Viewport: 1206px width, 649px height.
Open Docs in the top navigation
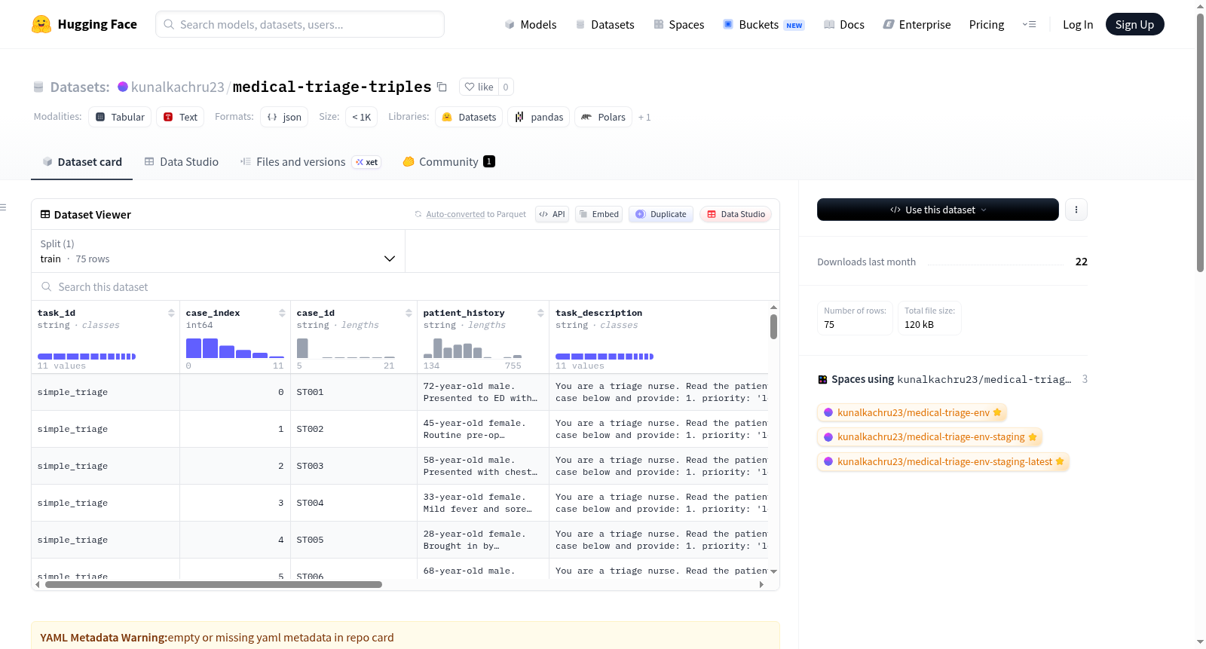tap(843, 25)
